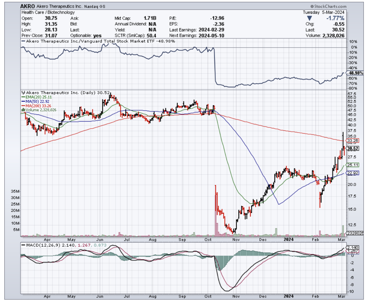Click the StockCharts.com copyright logo
370x307 pixels.
pyautogui.click(x=328, y=6)
